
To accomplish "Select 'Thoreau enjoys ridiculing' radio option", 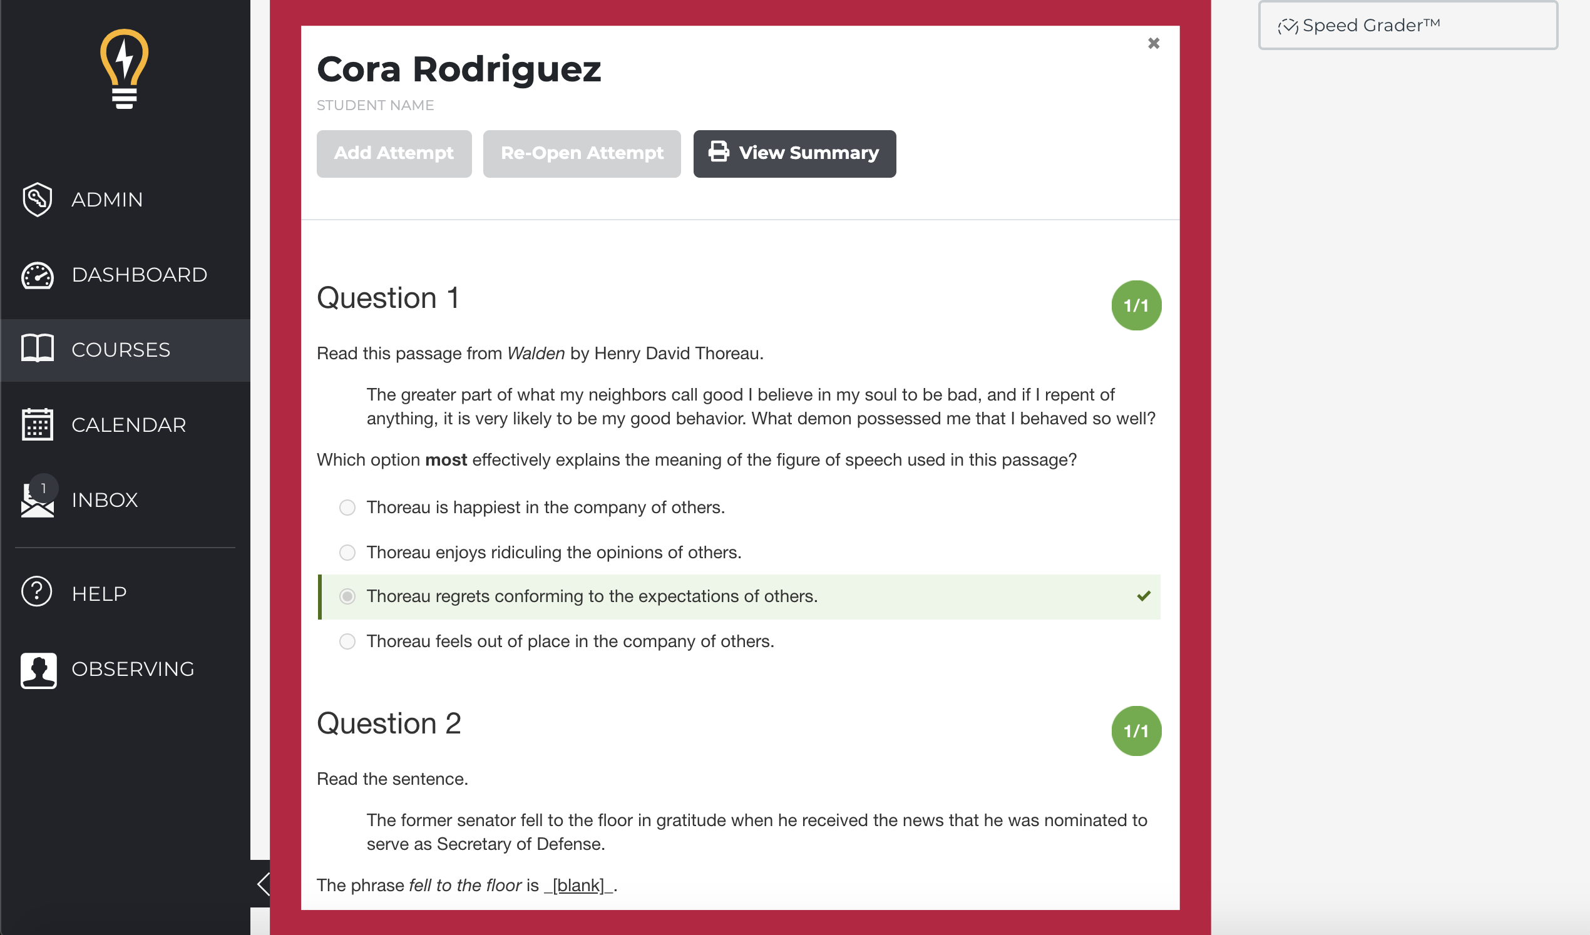I will coord(347,553).
